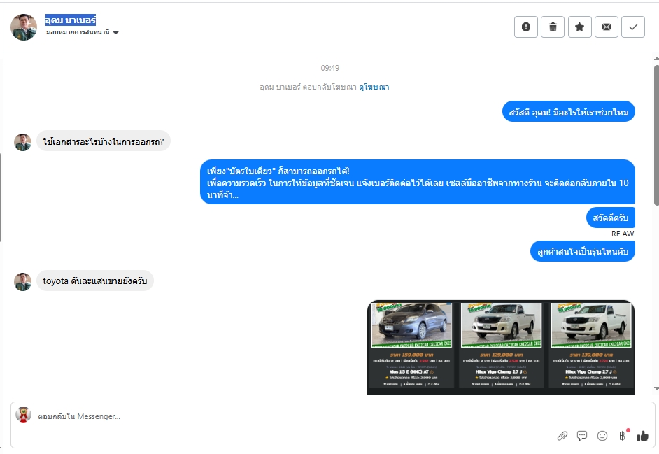Screen dimensions: 659x454
Task: Click the chat scrollbar up arrow
Action: [656, 59]
